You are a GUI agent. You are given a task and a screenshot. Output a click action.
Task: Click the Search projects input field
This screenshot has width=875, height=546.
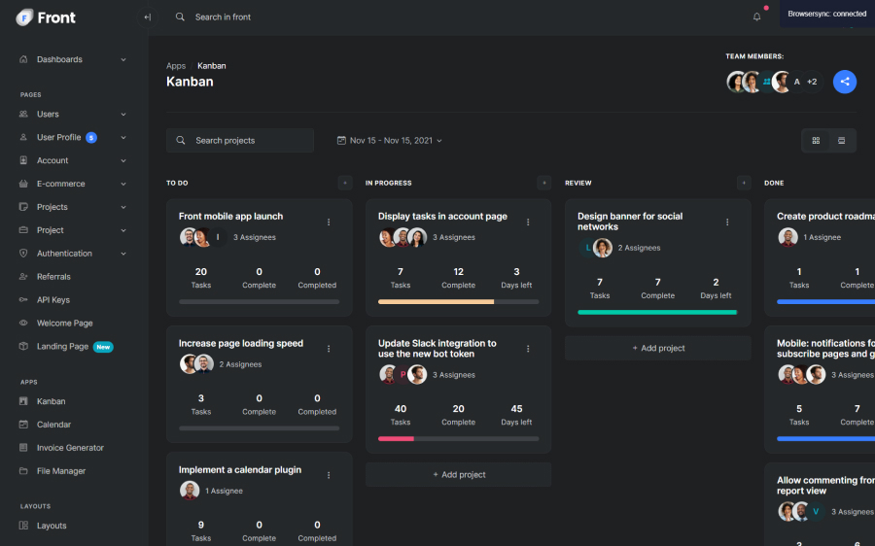tap(248, 141)
